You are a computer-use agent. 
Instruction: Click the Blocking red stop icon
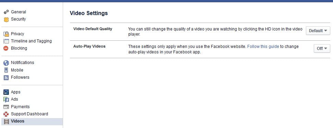[x=6, y=48]
